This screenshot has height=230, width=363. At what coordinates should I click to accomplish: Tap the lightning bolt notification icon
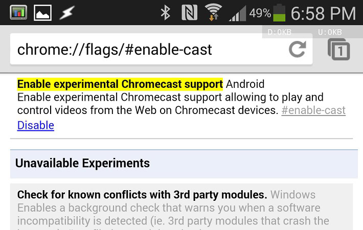[x=66, y=12]
